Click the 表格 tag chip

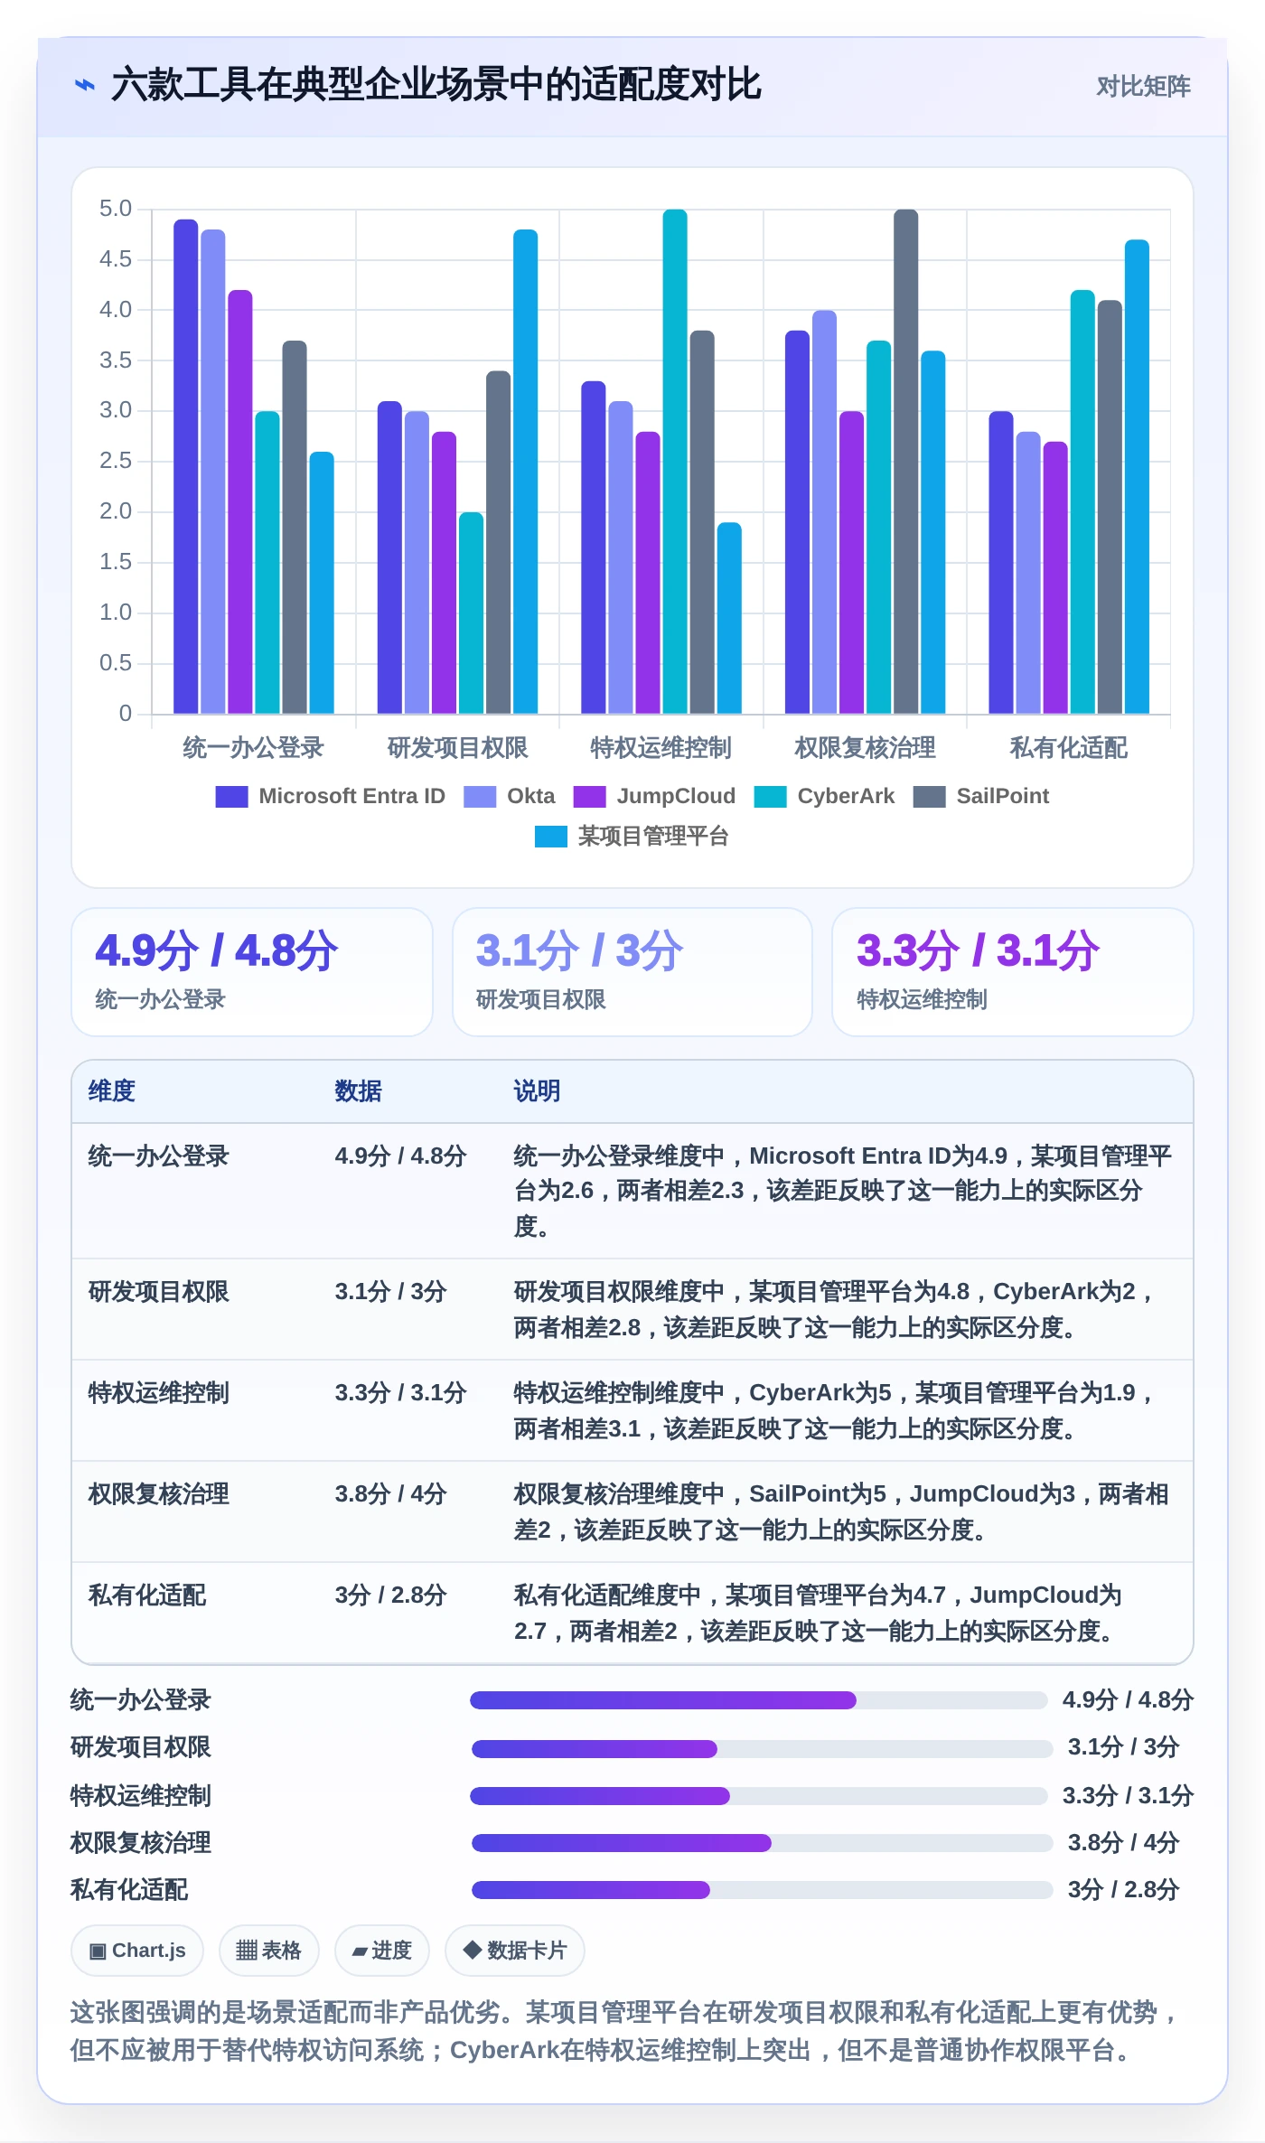pyautogui.click(x=268, y=1951)
